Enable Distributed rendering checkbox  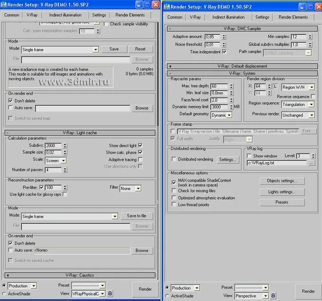tap(174, 159)
